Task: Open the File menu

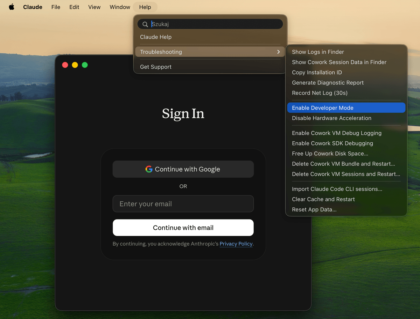Action: coord(56,7)
